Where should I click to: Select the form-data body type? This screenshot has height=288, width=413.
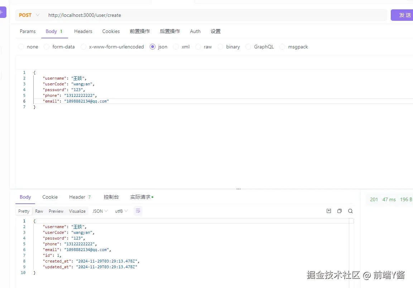click(47, 47)
